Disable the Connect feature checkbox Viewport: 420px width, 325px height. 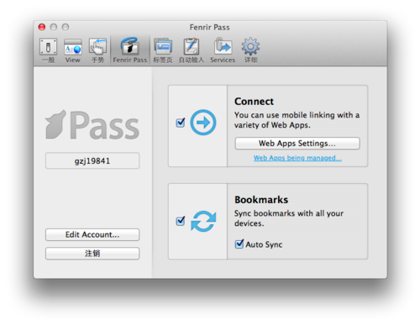pos(181,123)
